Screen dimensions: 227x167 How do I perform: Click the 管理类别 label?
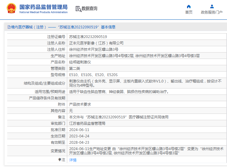tap(58, 69)
